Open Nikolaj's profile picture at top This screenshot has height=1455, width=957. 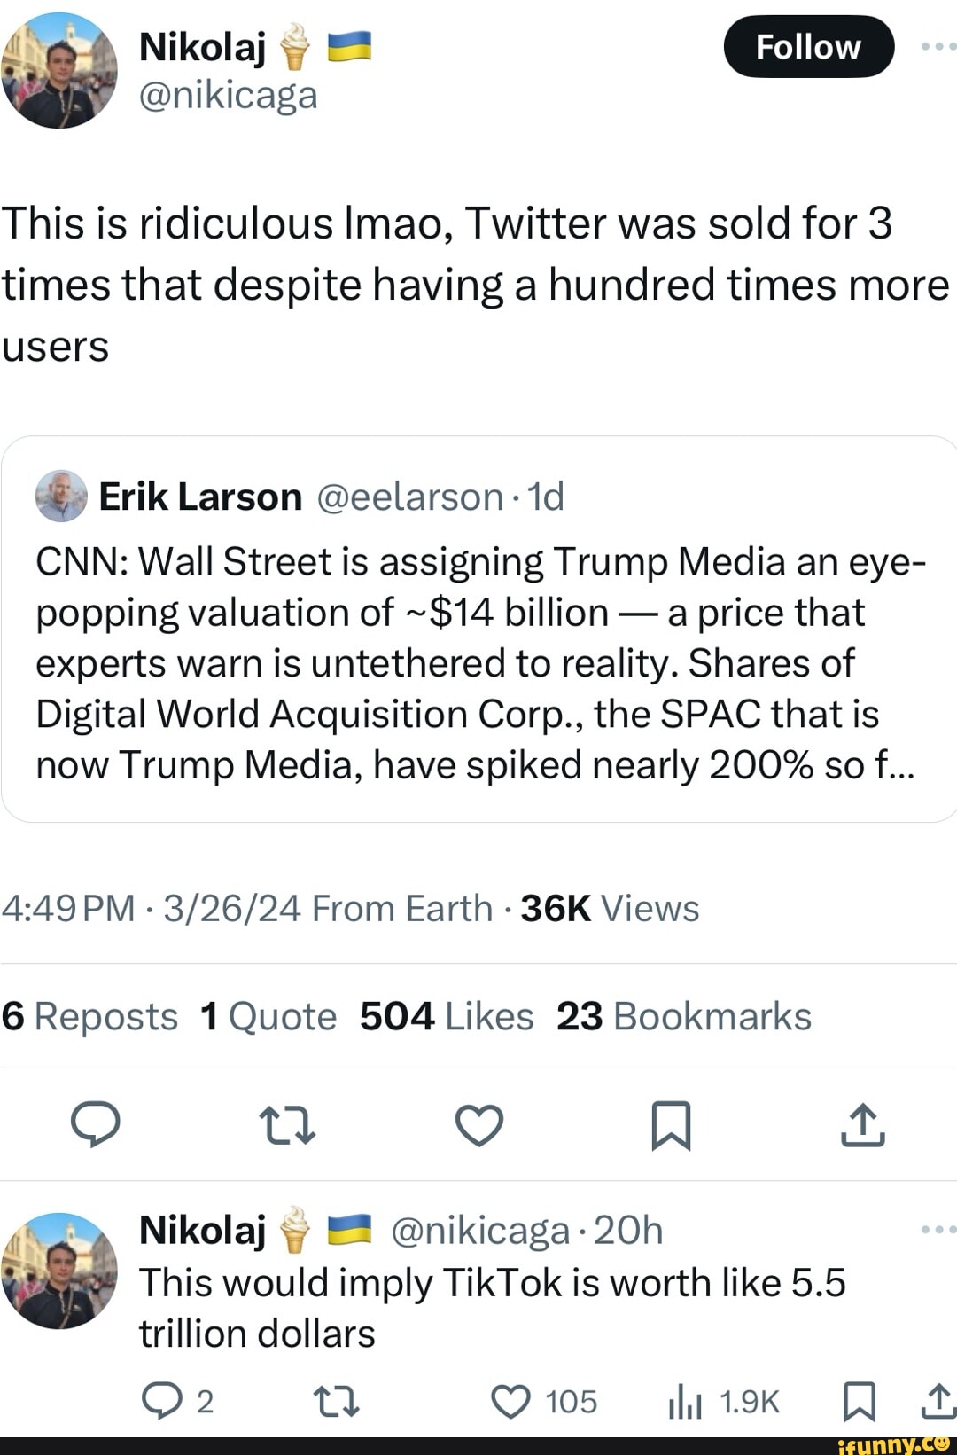[x=59, y=71]
